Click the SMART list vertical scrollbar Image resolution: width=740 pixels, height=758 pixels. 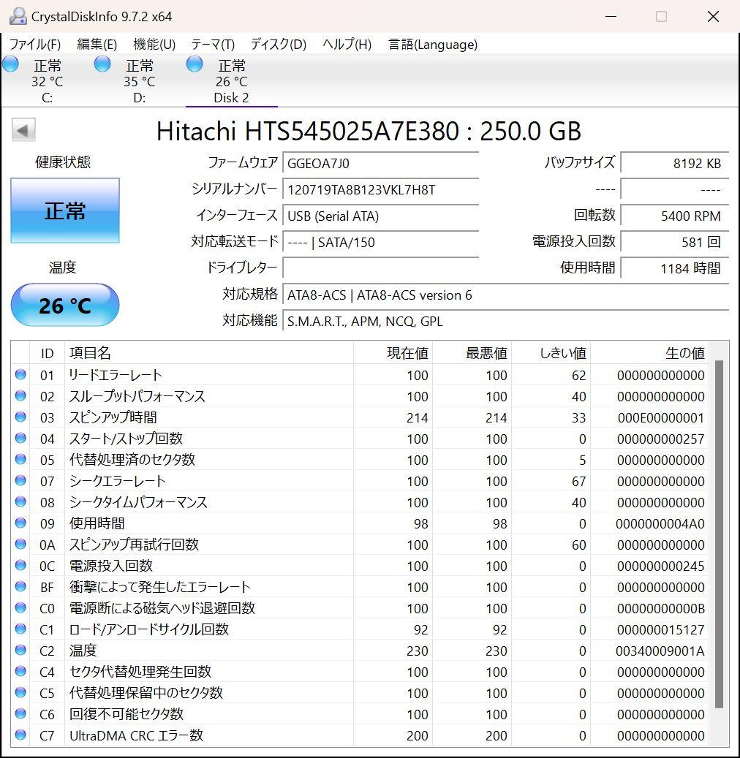click(719, 534)
